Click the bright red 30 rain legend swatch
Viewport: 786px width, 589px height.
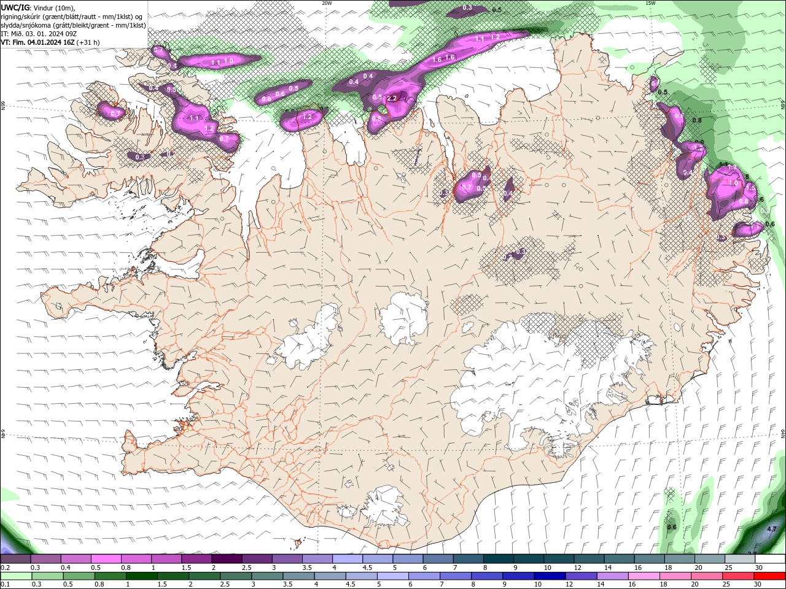click(769, 576)
